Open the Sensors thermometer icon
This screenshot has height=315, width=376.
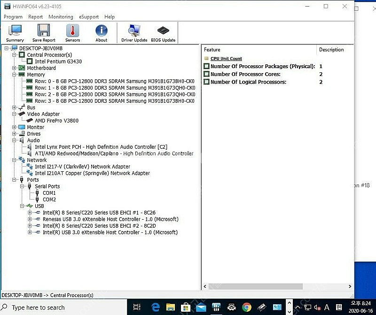click(73, 33)
